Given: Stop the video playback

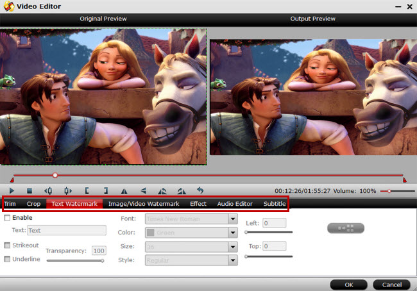Looking at the screenshot, I should 30,190.
